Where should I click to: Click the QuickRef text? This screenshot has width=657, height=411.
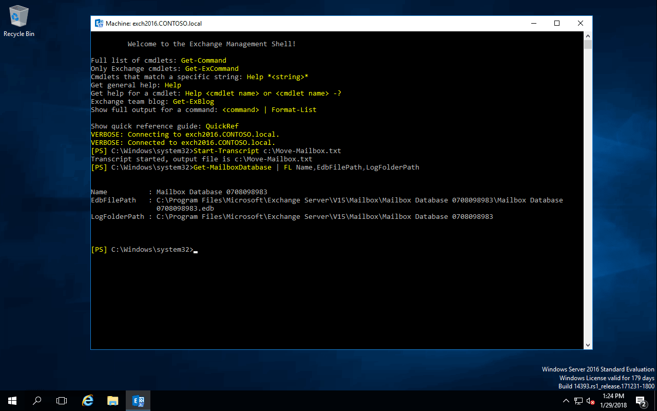coord(222,126)
